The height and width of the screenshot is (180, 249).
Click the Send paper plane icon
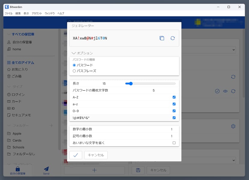click(x=46, y=169)
